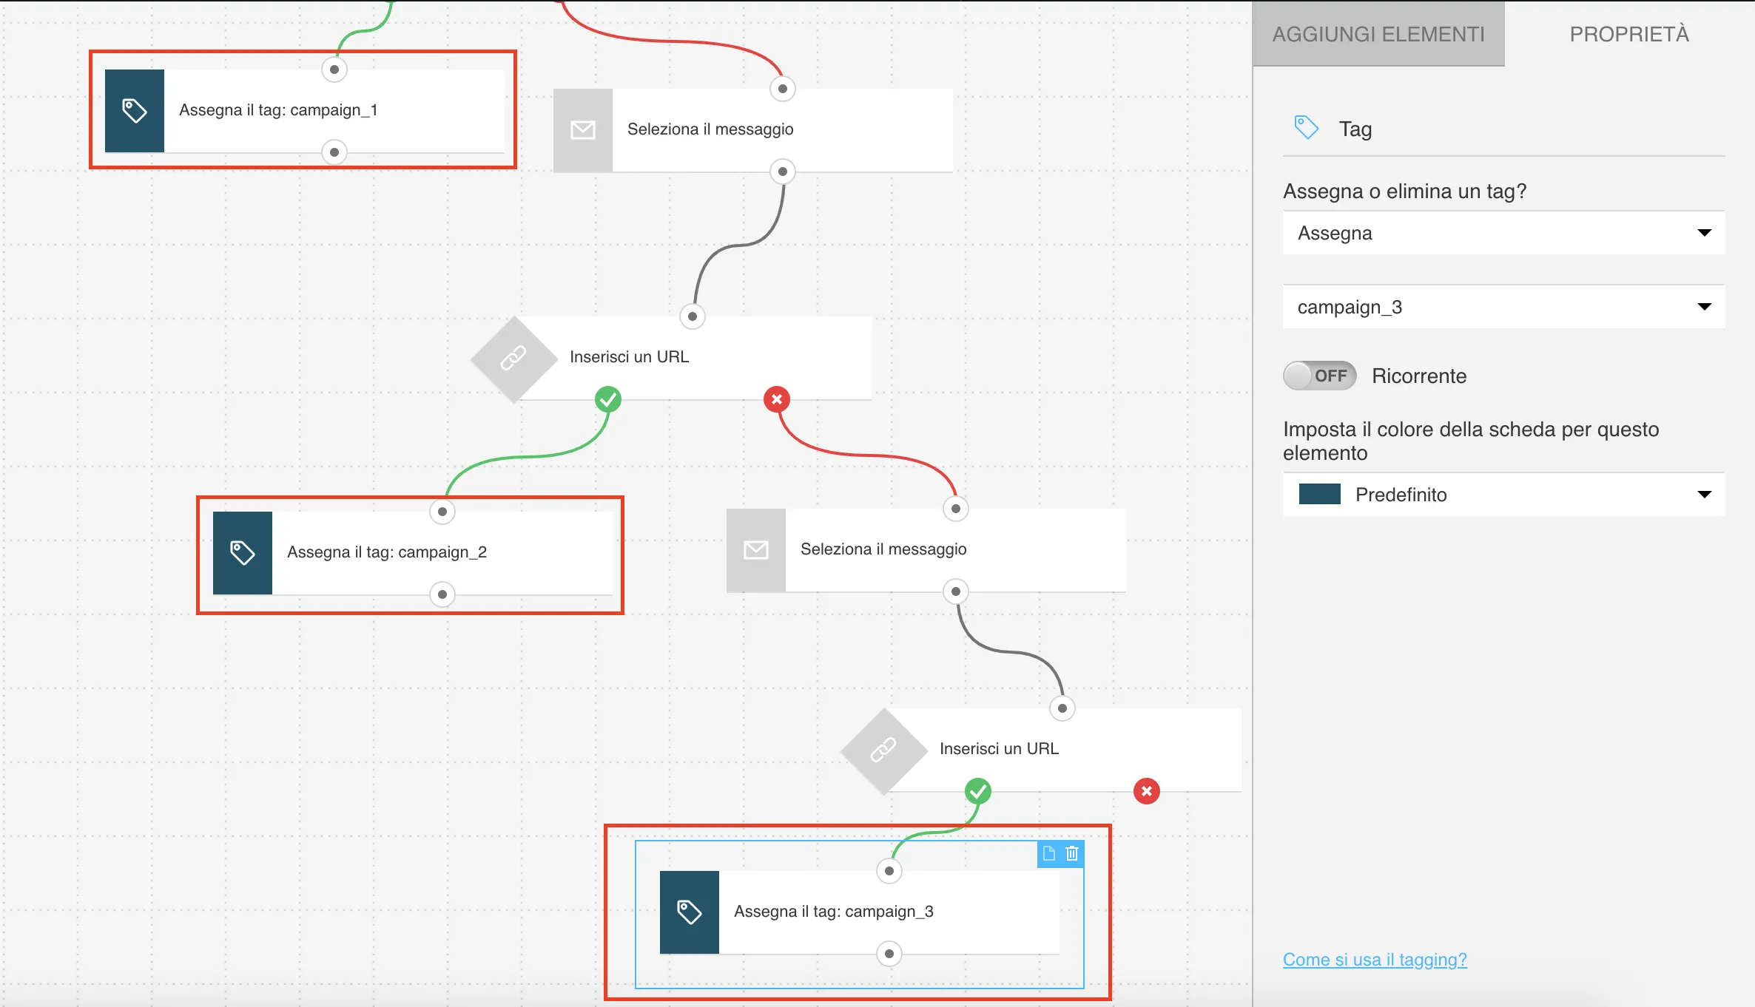Click red X connector of lower URL block

(x=1147, y=791)
